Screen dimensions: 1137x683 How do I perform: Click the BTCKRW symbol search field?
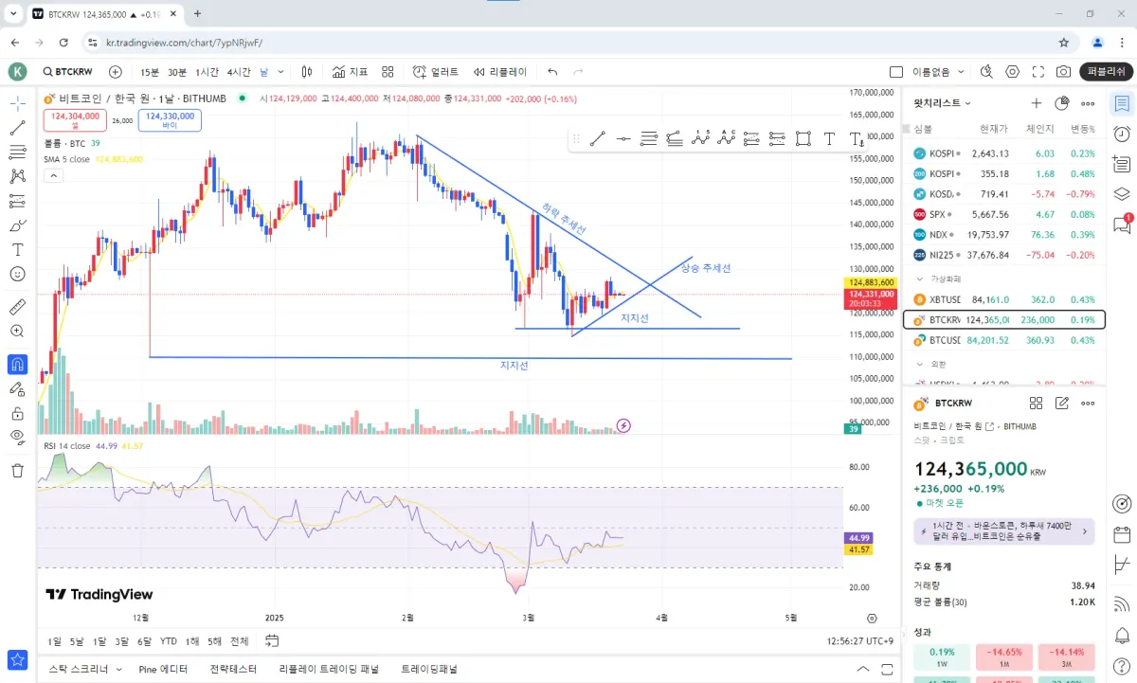[x=67, y=72]
